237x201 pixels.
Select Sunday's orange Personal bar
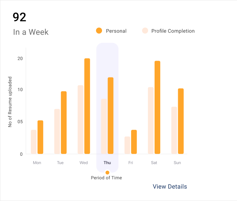(181, 121)
